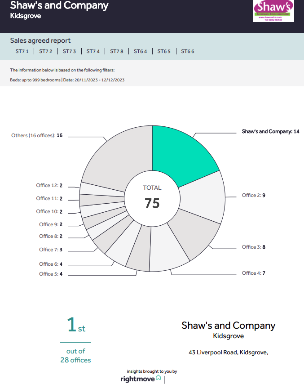Click the Office 8: 2 label
The image size is (304, 384).
coord(51,236)
